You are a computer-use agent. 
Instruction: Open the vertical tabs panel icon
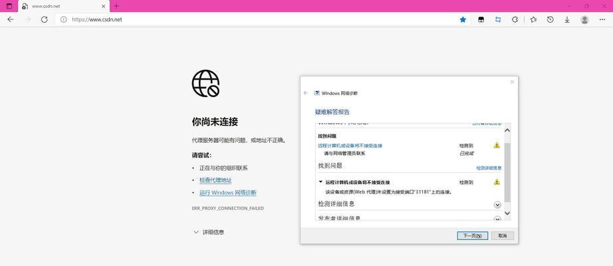click(9, 6)
